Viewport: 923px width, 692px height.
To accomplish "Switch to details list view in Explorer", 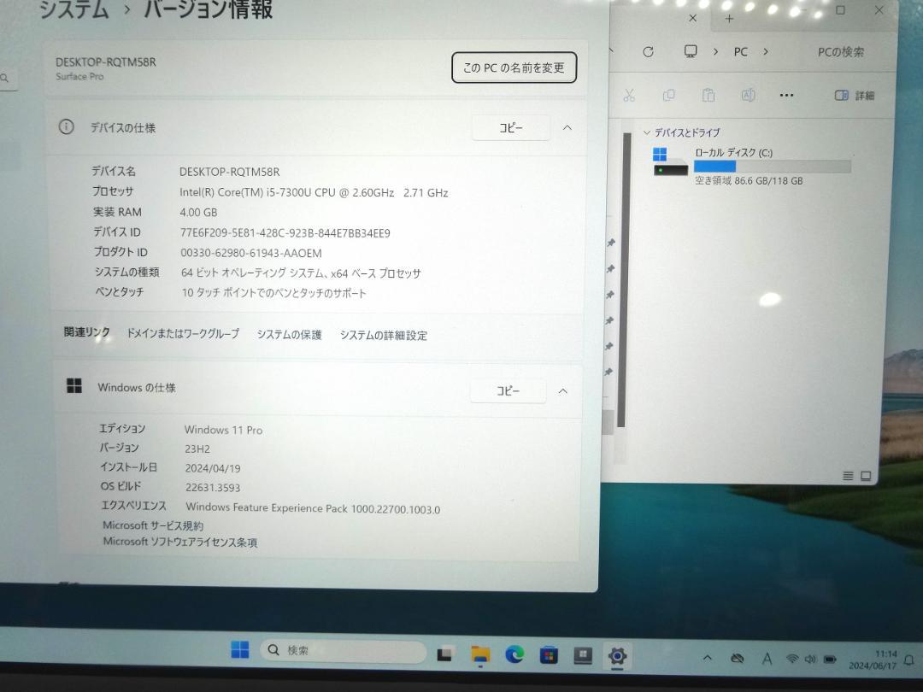I will point(848,476).
